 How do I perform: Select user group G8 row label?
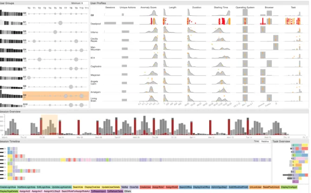[x=25, y=86]
